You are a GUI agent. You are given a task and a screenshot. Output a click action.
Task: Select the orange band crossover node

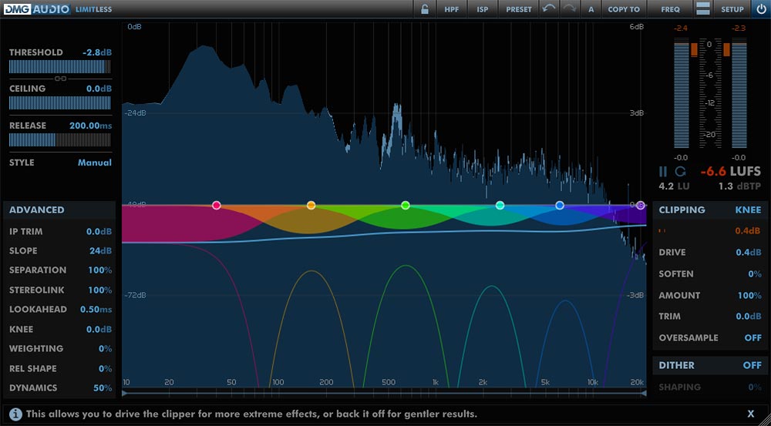click(x=311, y=205)
